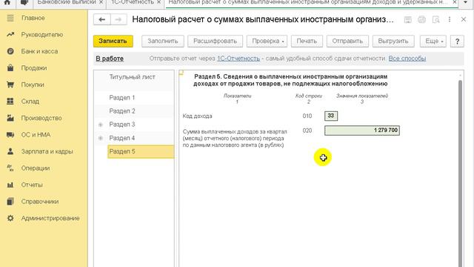Click the Банк и касса coin icon
This screenshot has width=474, height=267.
click(10, 51)
